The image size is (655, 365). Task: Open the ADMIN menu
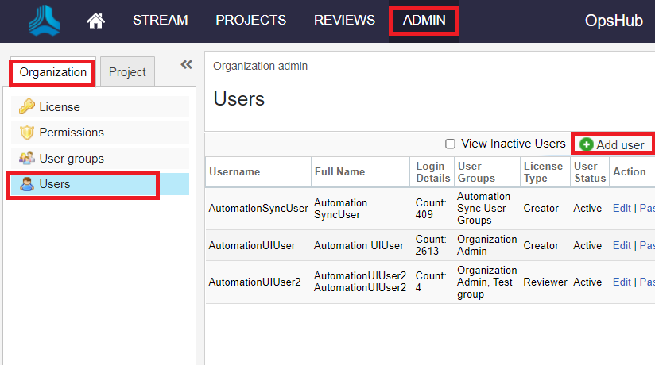point(424,21)
